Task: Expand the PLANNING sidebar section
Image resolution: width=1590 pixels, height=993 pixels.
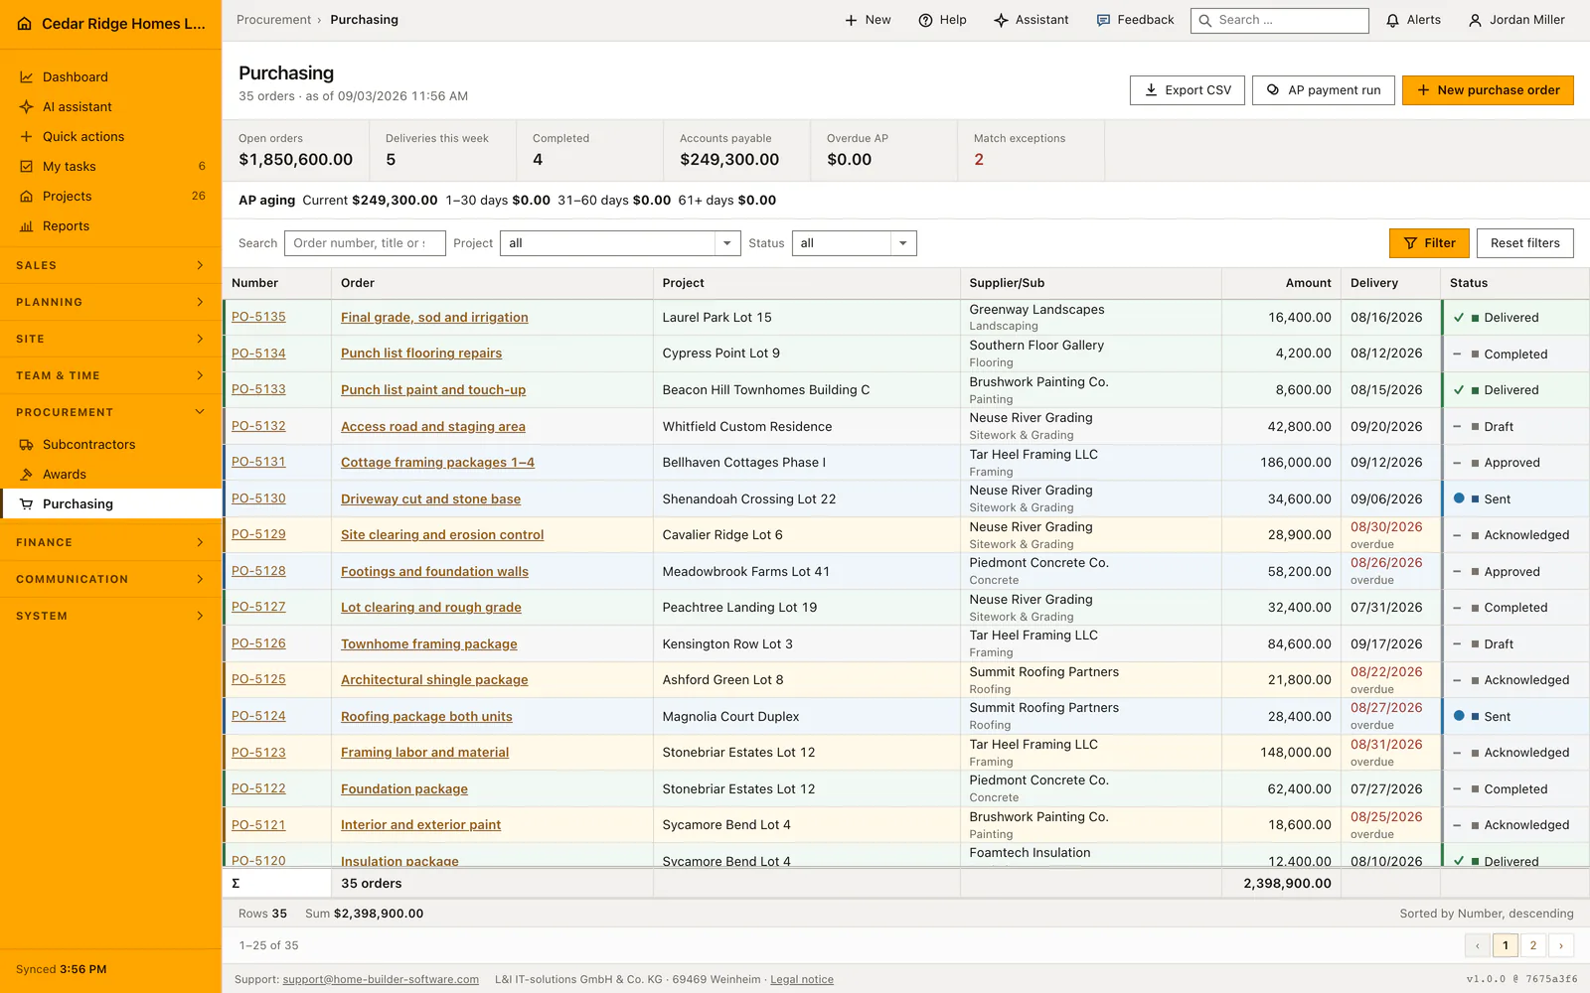Action: point(110,302)
